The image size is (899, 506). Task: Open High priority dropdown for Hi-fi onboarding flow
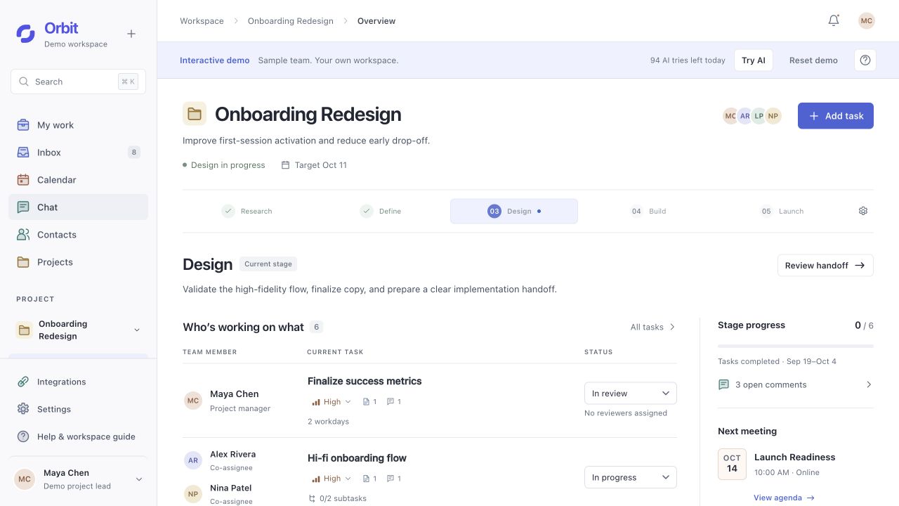331,479
